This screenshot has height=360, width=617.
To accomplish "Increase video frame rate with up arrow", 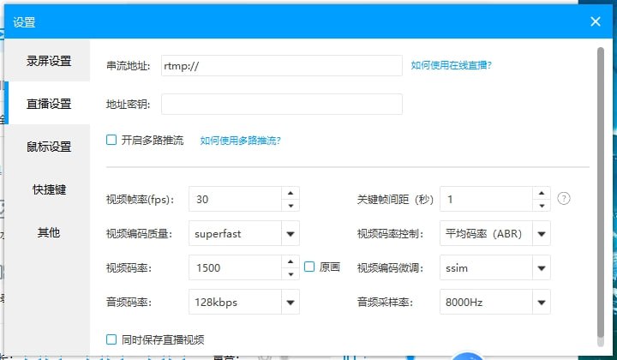I will (x=291, y=193).
